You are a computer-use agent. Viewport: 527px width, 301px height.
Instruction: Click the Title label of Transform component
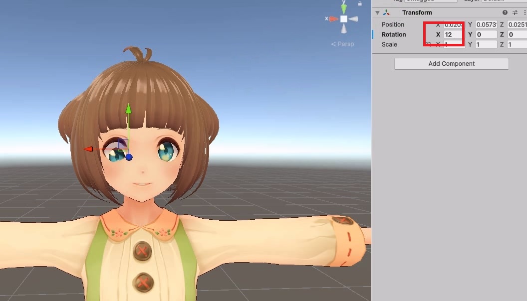click(417, 13)
